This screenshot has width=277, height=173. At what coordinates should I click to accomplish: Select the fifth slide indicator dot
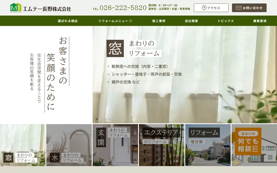114,119
